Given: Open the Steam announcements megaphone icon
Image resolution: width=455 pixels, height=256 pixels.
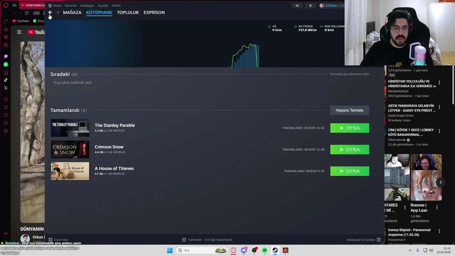Looking at the screenshot, I should pos(297,6).
